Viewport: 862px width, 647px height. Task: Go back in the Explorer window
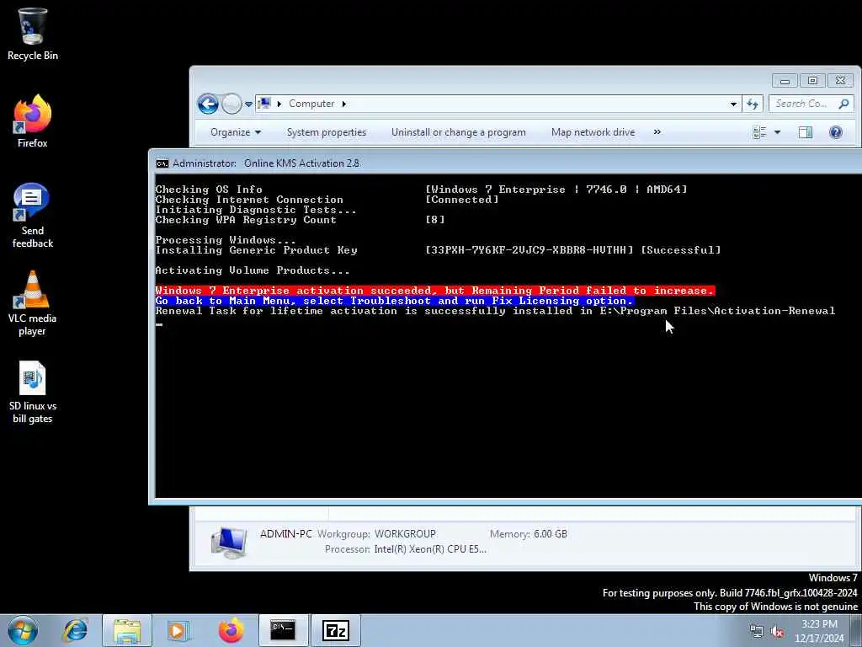pos(209,104)
